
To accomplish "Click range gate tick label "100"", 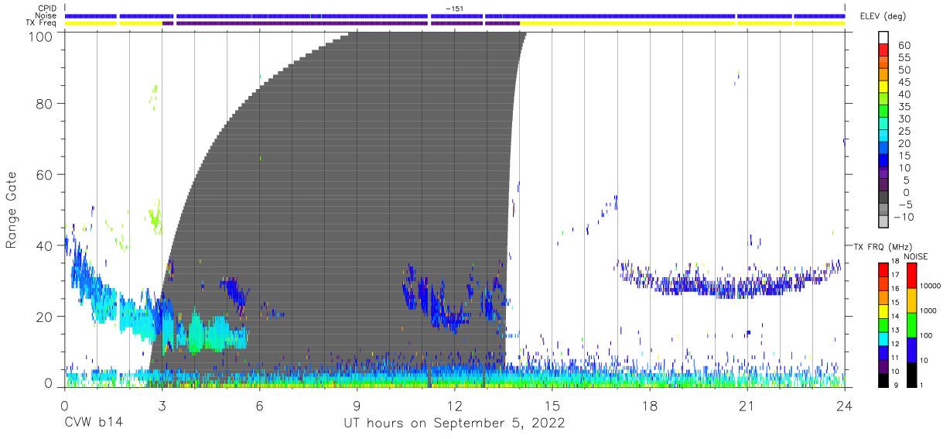I will tap(41, 36).
